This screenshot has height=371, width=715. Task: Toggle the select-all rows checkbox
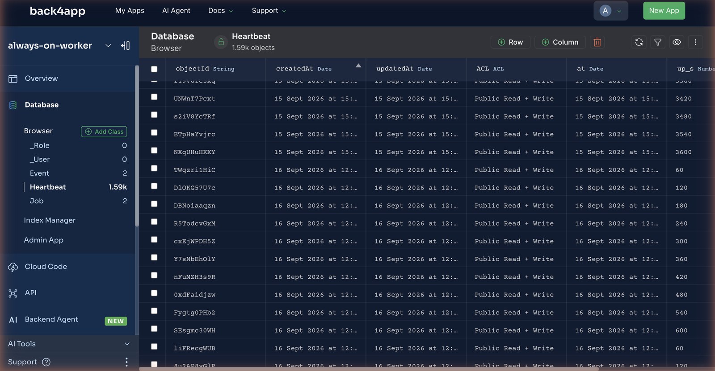154,69
